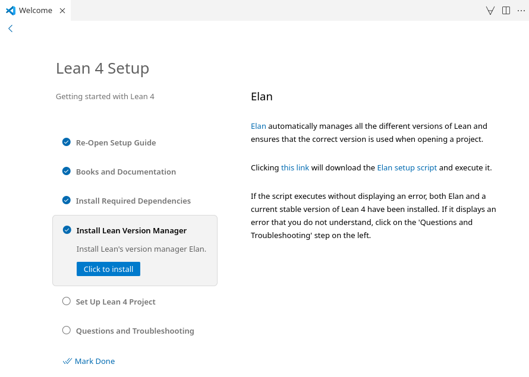Expand the Set Up Lean 4 Project step
This screenshot has width=529, height=377.
click(116, 302)
